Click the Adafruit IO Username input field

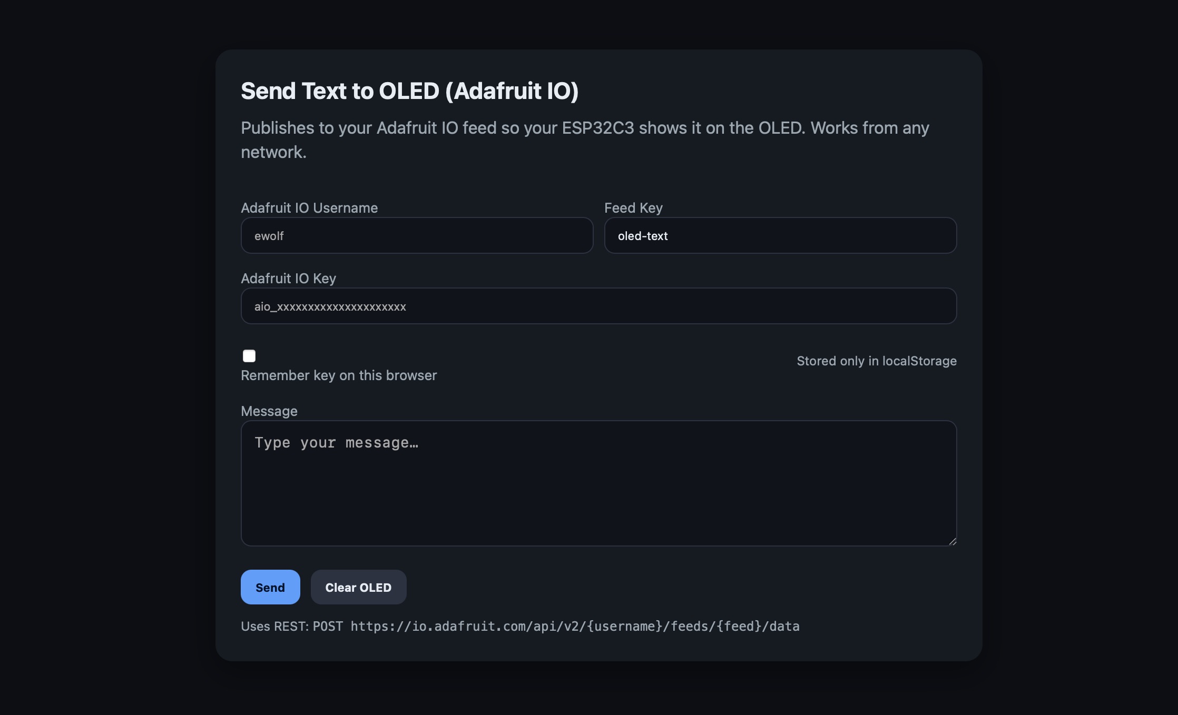[x=417, y=236]
